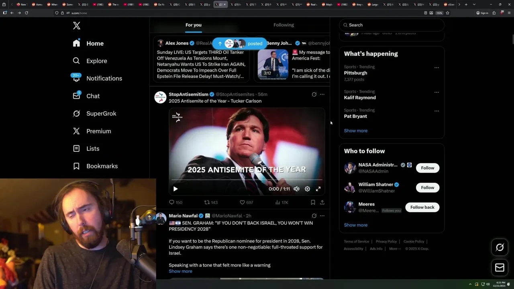Open more options for Kalif Raymond trend
Viewport: 514px width, 289px height.
[x=436, y=92]
